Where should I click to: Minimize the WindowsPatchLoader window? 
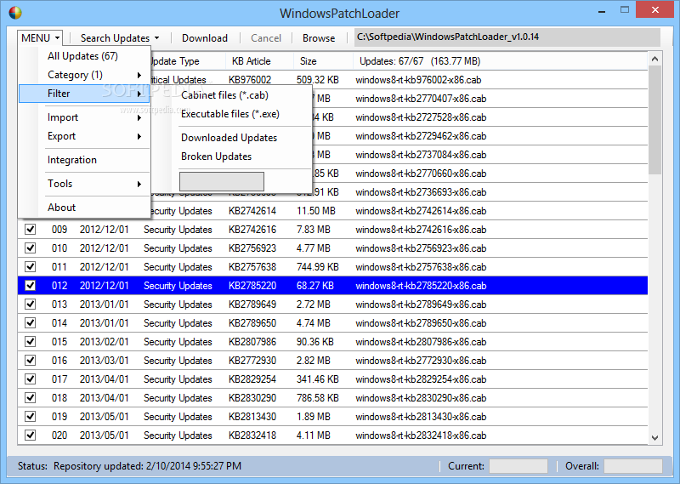point(602,11)
